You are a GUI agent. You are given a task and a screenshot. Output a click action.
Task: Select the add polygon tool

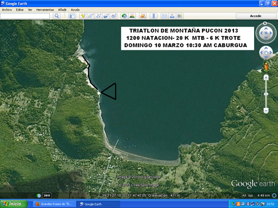click(91, 16)
